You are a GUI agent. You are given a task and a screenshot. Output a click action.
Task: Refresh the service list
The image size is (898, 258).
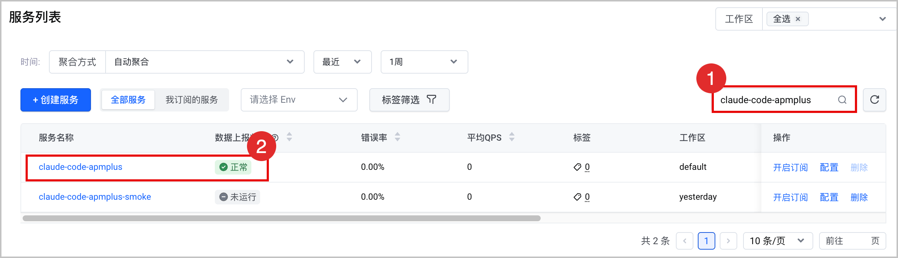(875, 100)
